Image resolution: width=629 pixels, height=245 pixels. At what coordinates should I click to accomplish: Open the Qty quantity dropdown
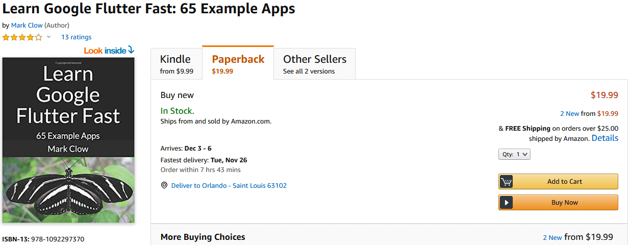pyautogui.click(x=514, y=154)
